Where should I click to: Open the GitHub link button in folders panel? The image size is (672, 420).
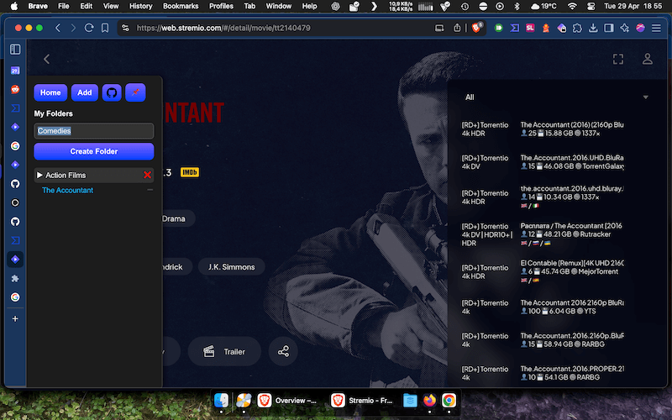coord(112,92)
